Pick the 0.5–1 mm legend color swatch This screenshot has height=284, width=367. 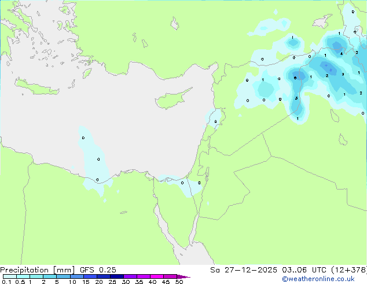(23, 276)
